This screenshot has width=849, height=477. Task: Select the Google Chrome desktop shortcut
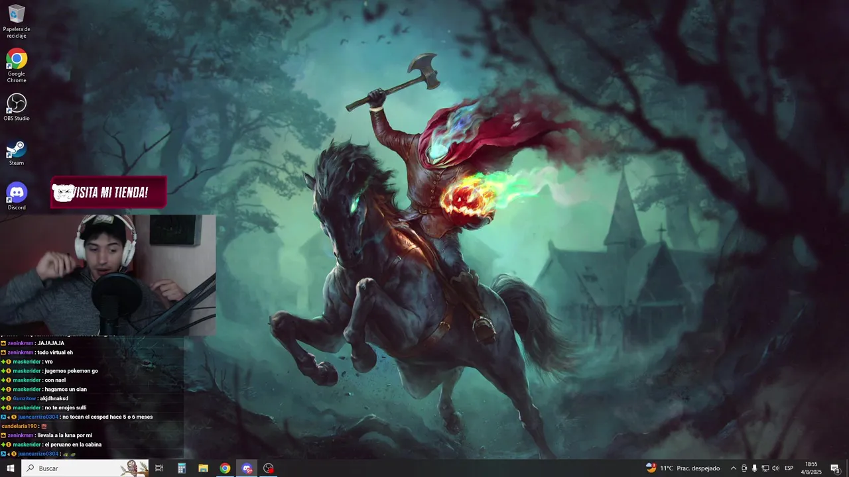(x=17, y=65)
